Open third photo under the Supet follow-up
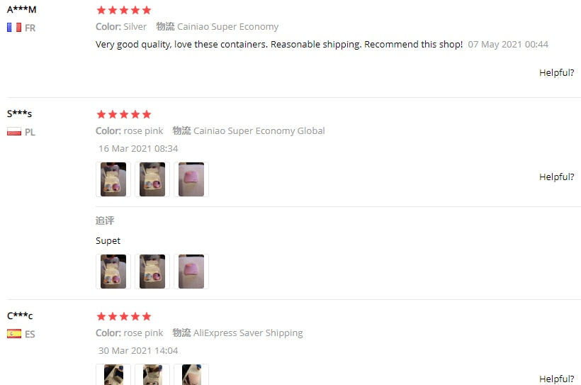581x385 pixels. 191,272
